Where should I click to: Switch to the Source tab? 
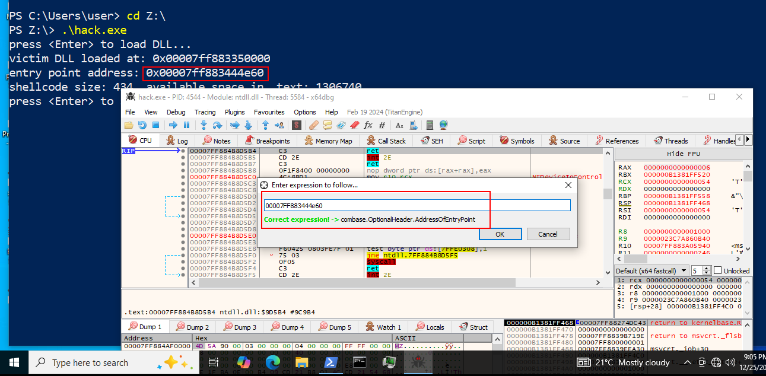[x=564, y=141]
